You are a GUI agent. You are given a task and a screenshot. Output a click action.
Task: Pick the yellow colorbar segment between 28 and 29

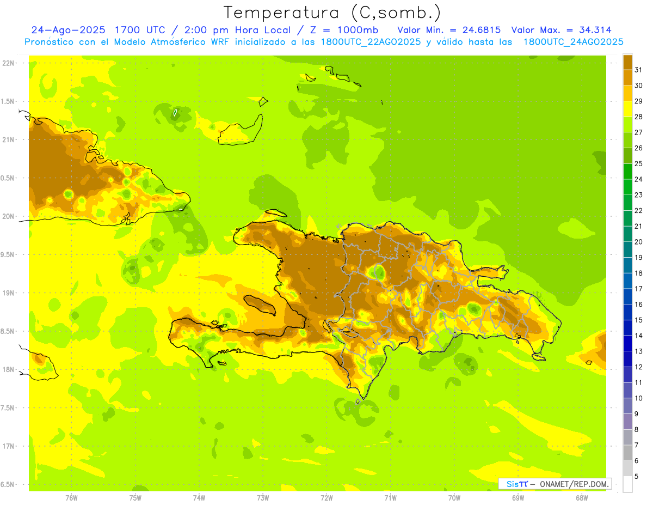click(627, 109)
